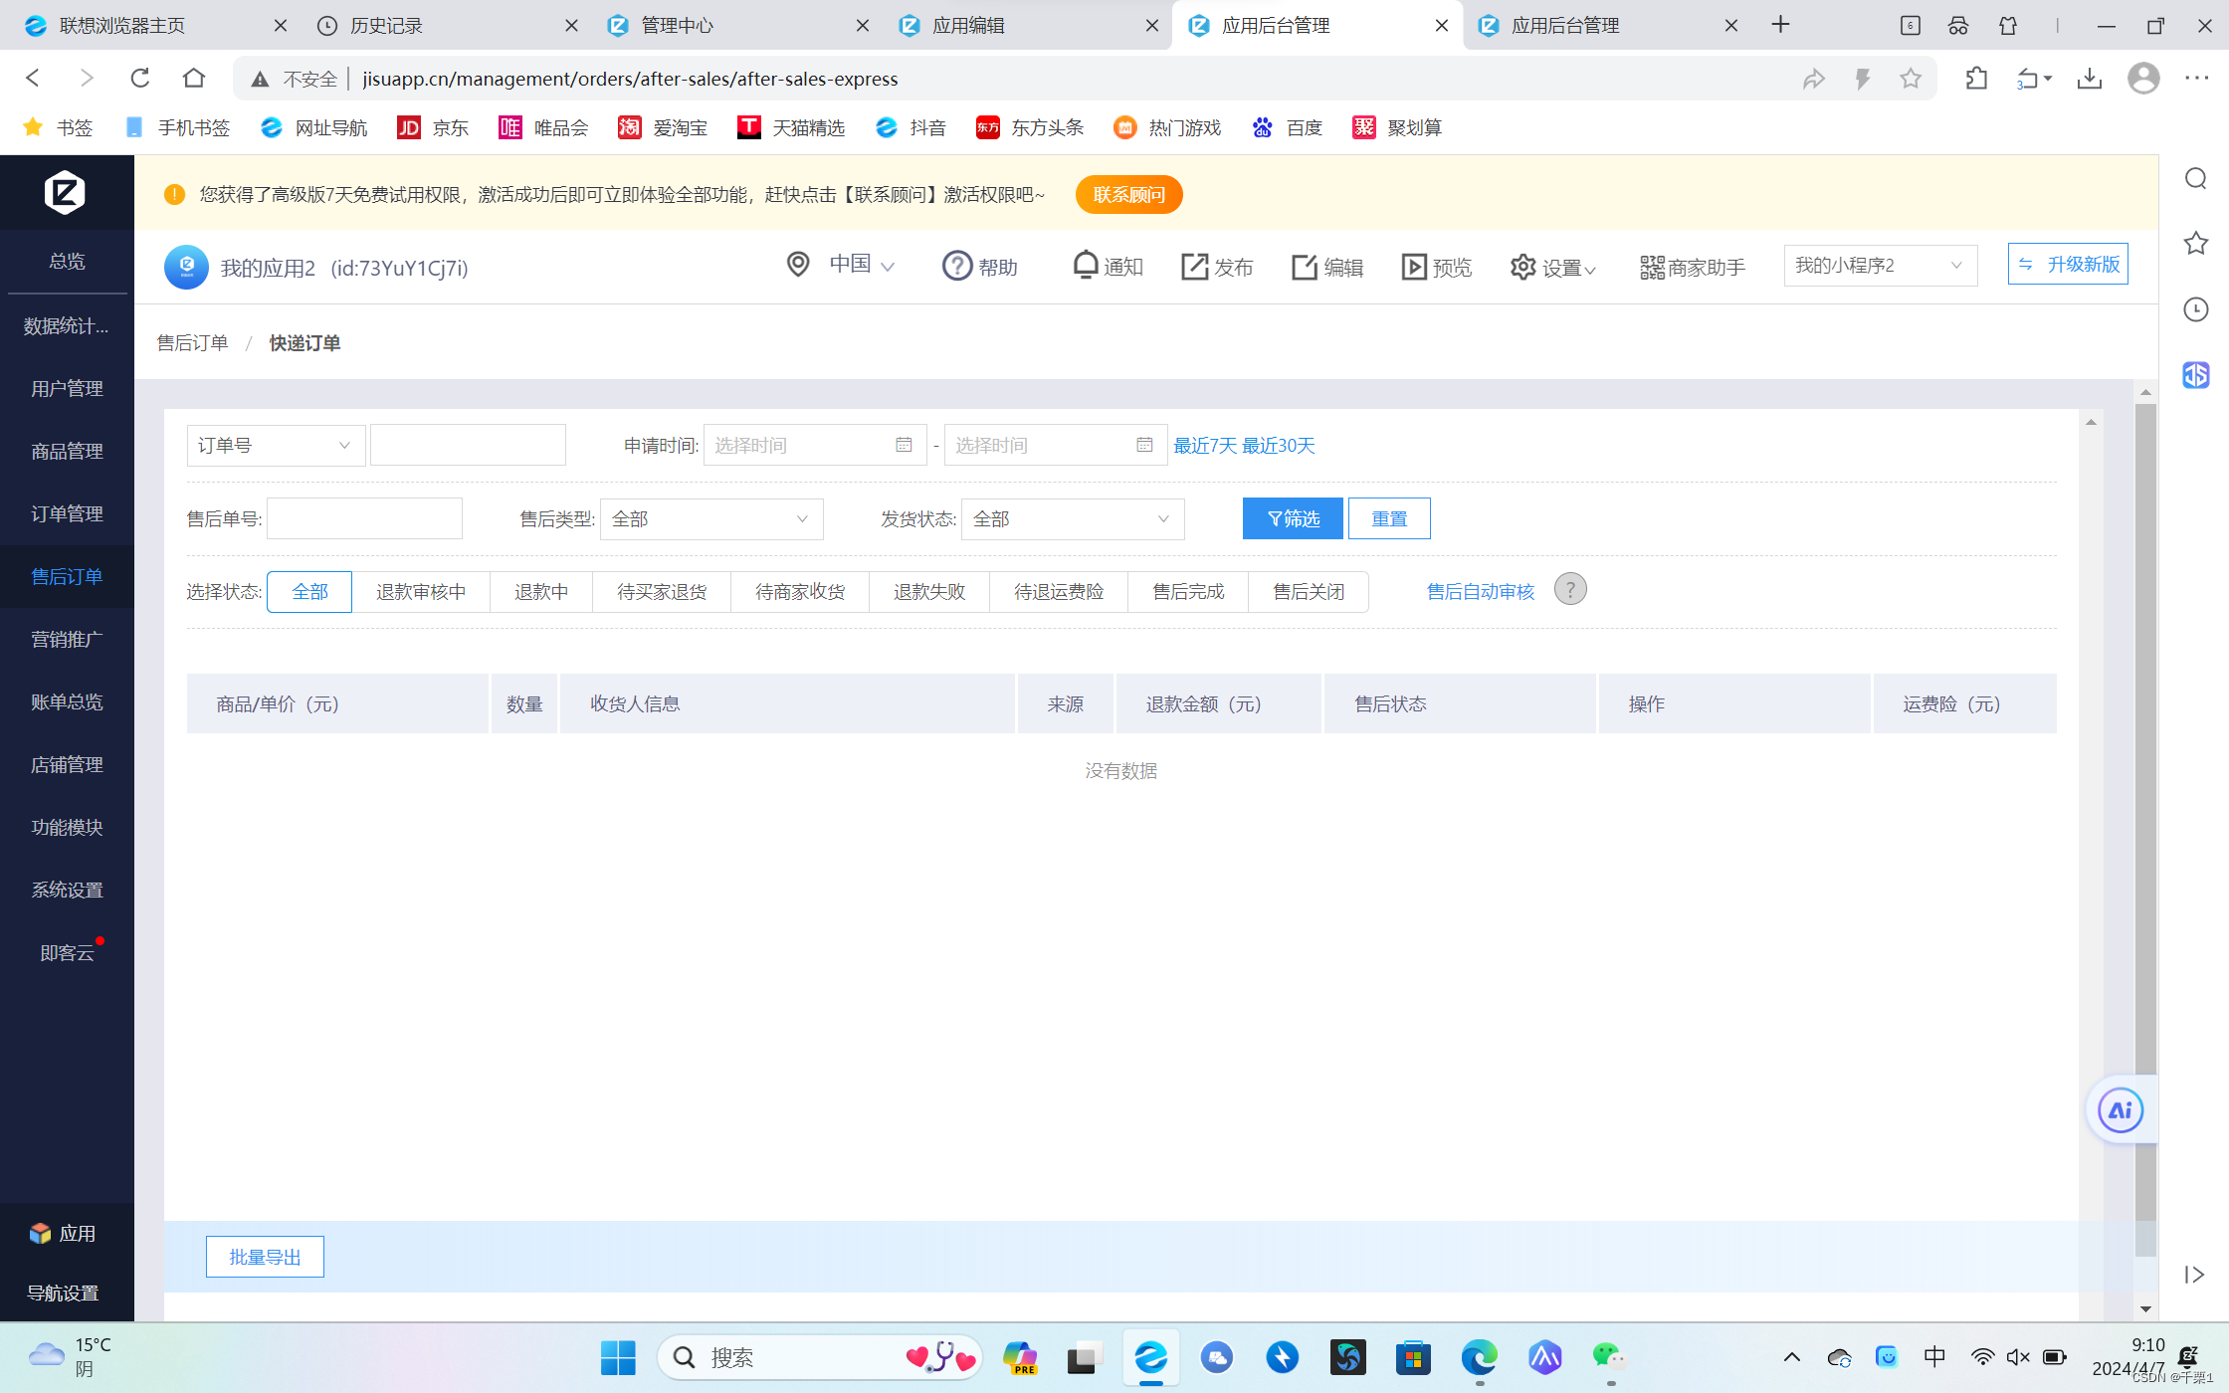Image resolution: width=2229 pixels, height=1393 pixels.
Task: Click the help icon beside 售后自动审核
Action: click(1570, 590)
